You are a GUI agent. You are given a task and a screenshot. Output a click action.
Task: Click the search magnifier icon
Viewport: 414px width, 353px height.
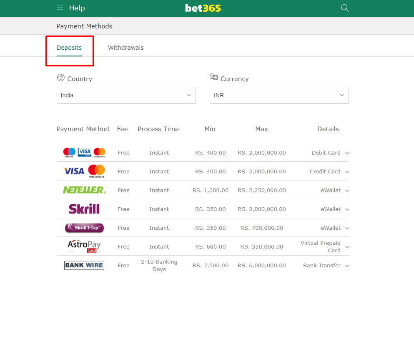[x=344, y=8]
